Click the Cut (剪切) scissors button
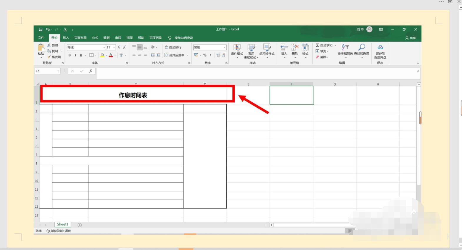Screen dimensions: 462x250 (x=52, y=45)
